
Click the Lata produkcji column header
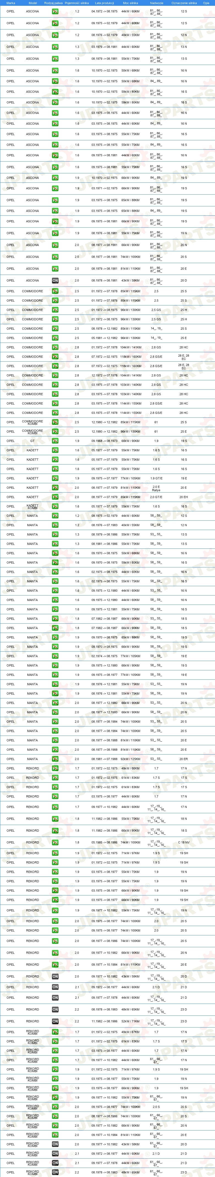point(104,3)
